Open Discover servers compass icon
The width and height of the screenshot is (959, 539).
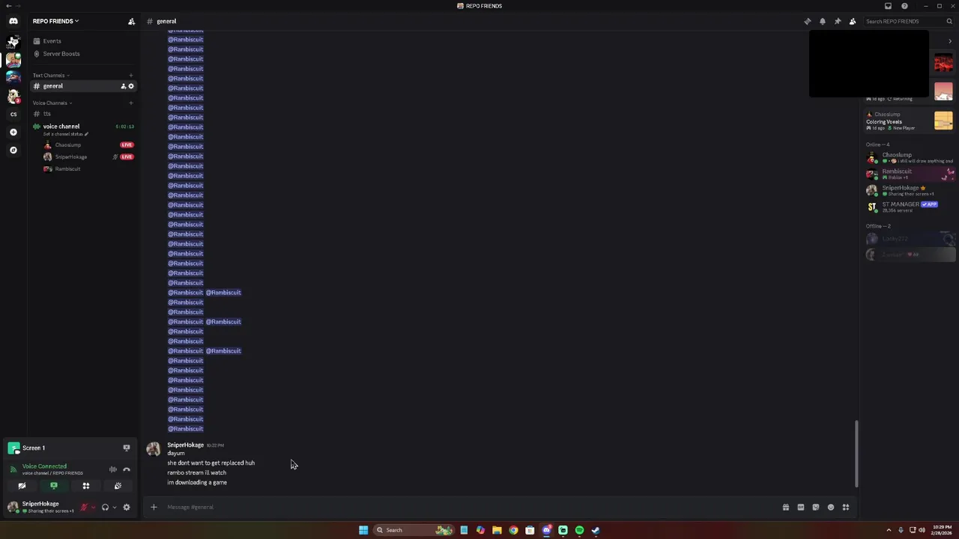[13, 150]
